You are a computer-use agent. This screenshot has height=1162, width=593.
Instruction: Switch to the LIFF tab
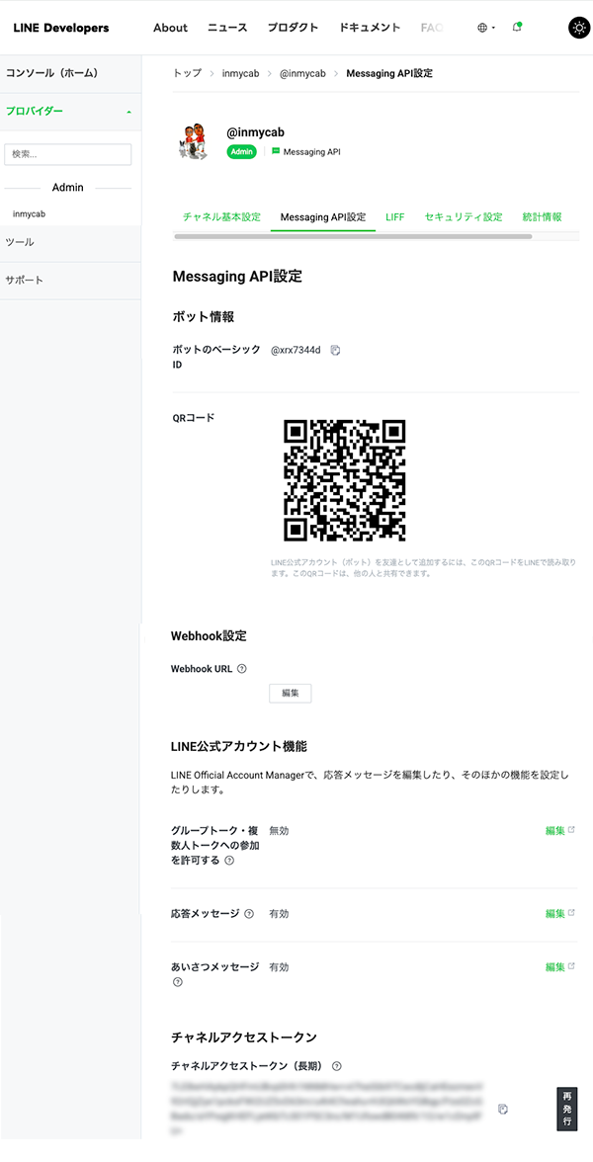click(x=395, y=216)
